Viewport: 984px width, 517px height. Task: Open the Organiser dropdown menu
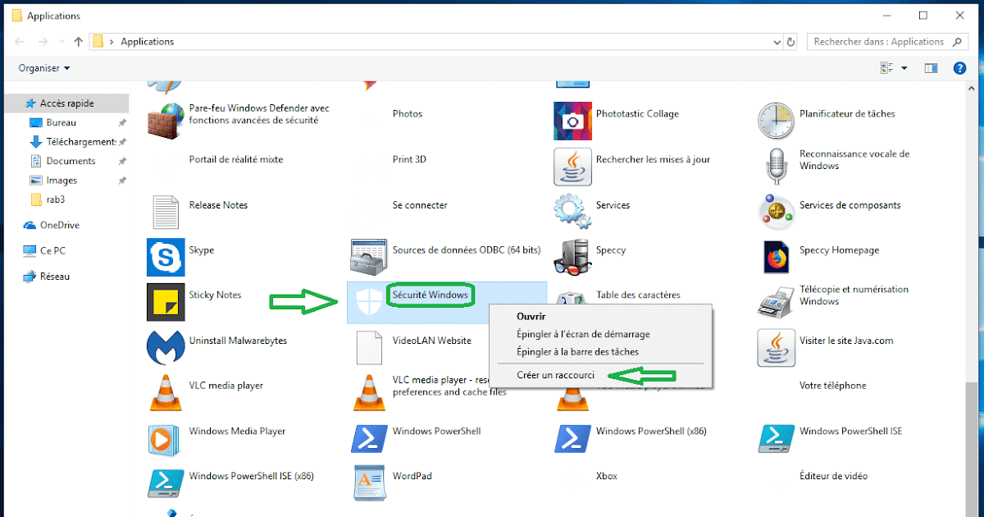point(44,68)
